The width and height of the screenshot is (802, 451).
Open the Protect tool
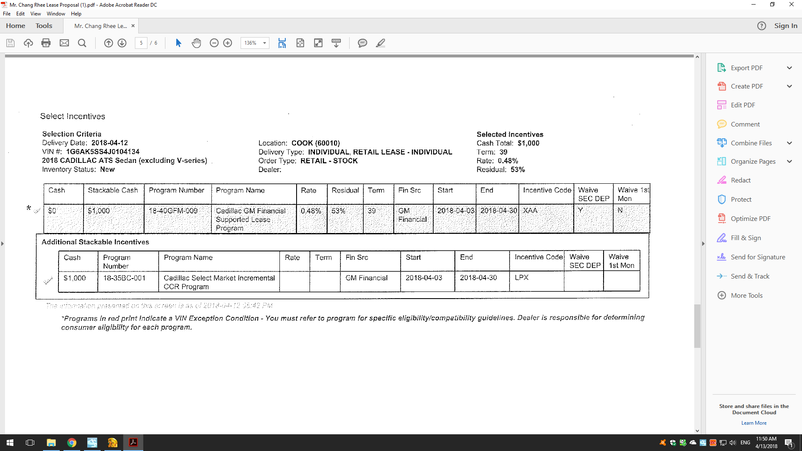click(741, 200)
